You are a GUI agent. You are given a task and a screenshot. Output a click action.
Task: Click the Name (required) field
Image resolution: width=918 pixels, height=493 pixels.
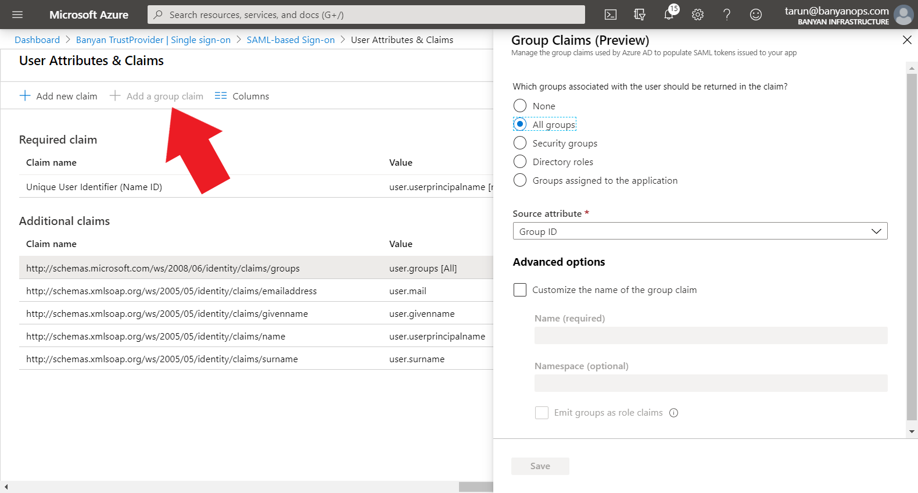711,335
